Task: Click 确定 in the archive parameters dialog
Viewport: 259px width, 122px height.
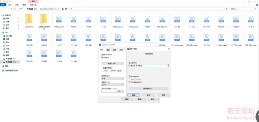Action: 127,99
